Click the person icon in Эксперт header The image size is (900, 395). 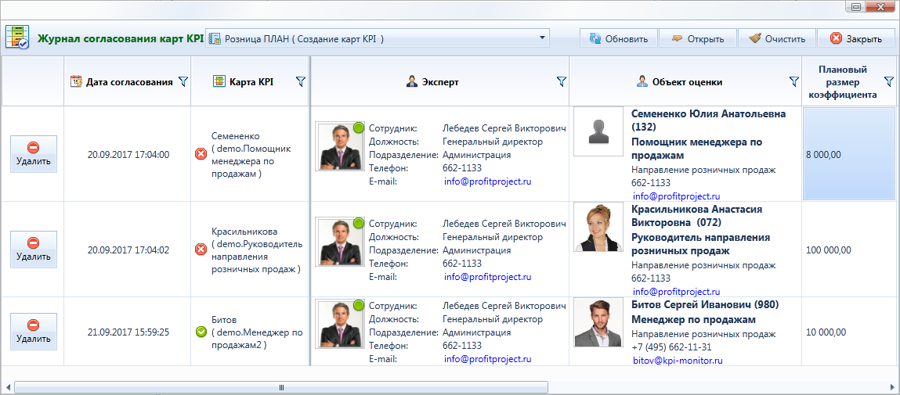pyautogui.click(x=411, y=81)
